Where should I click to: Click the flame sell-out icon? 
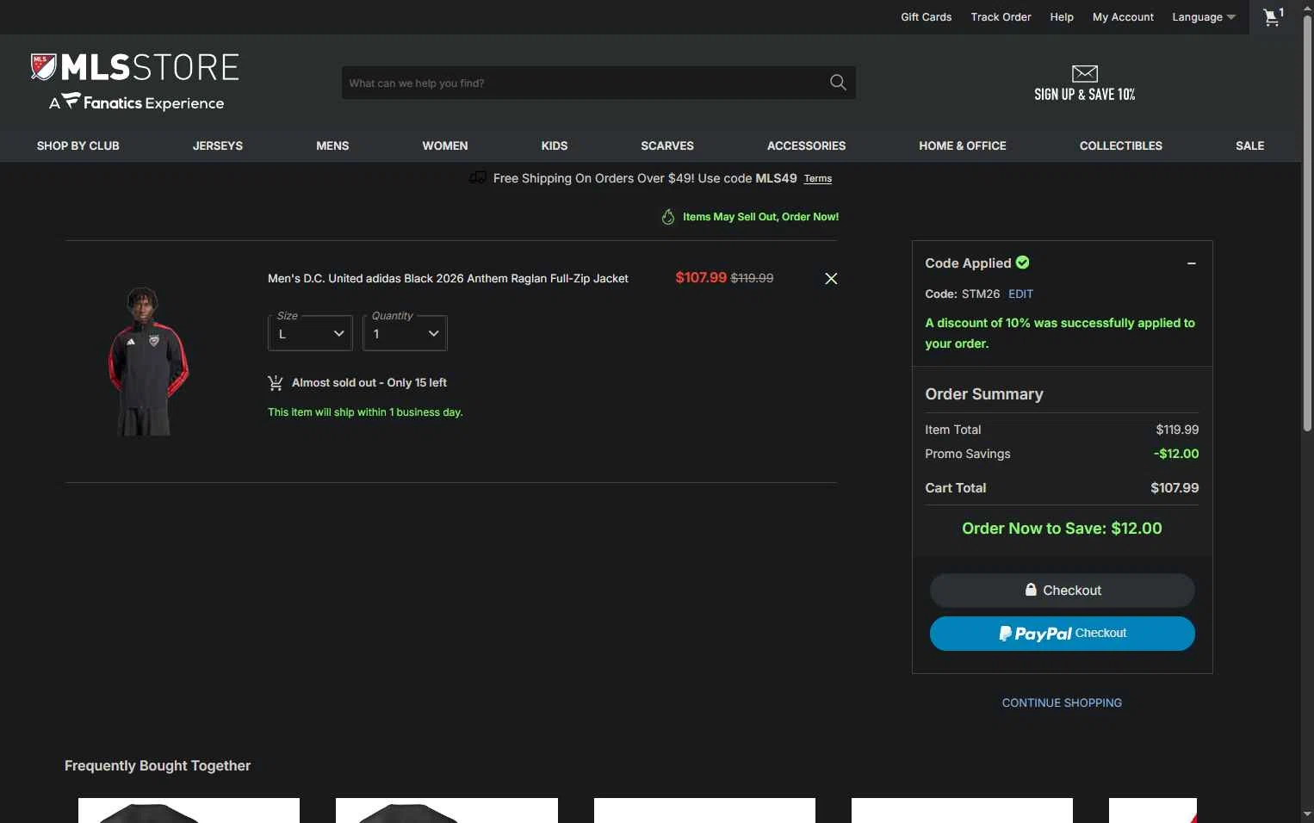668,217
